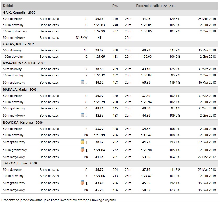The image size is (220, 203).
Task: Open swimmer NOWICKA, Karolina - 2006
Action: click(x=23, y=123)
